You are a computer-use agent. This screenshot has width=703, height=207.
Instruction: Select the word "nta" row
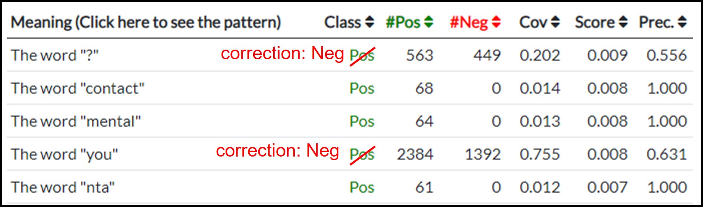[x=63, y=187]
